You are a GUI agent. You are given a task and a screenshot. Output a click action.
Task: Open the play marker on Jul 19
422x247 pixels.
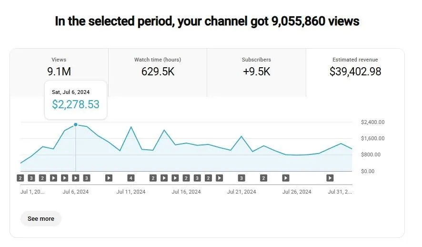coord(219,178)
